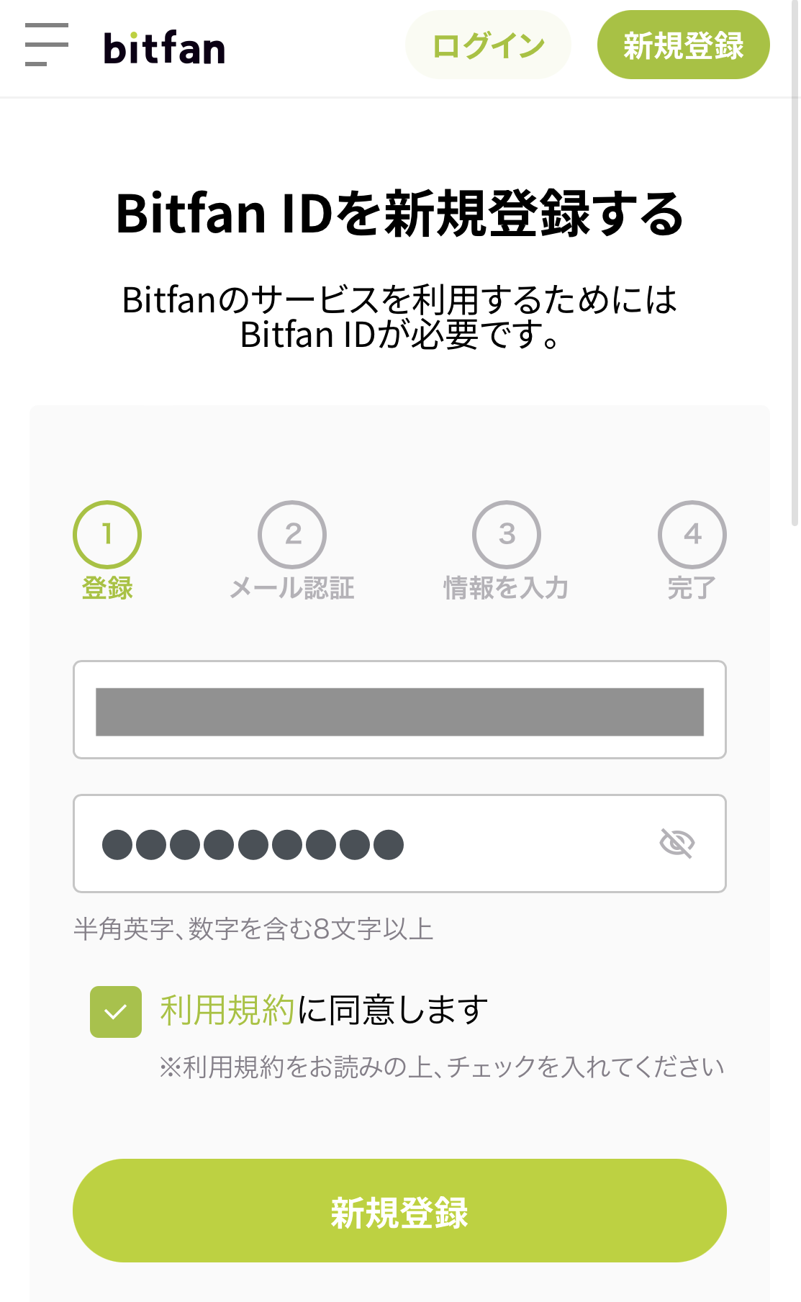801x1302 pixels.
Task: Uncheck the terms agreement checkbox
Action: 116,1011
